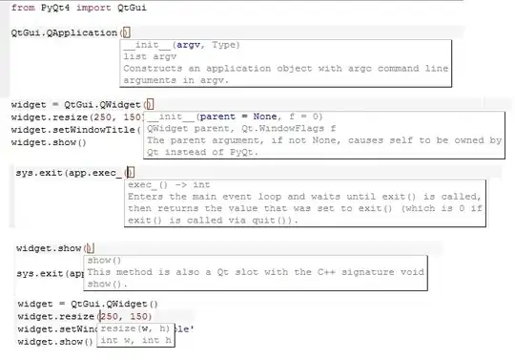Screen dimensions: 515x360
Task: Click the 'arguments in argv.' calltip line
Action: click(175, 80)
